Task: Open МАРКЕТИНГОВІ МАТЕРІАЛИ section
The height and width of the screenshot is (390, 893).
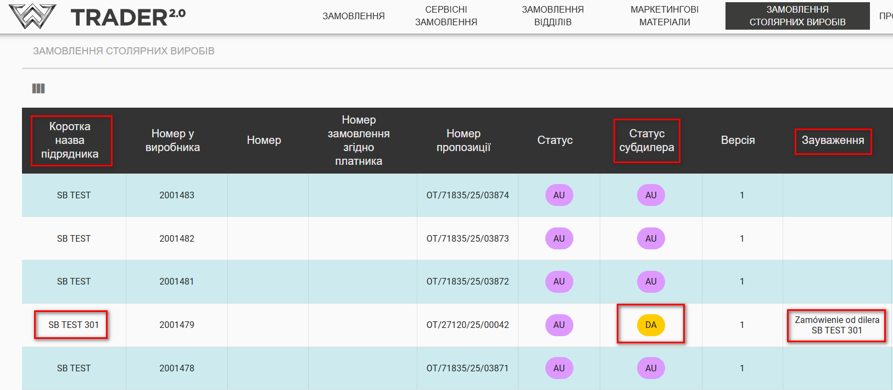Action: [665, 16]
